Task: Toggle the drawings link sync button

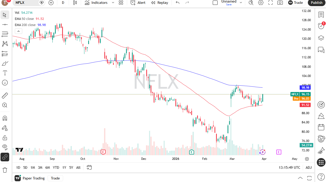Action: (x=5, y=157)
